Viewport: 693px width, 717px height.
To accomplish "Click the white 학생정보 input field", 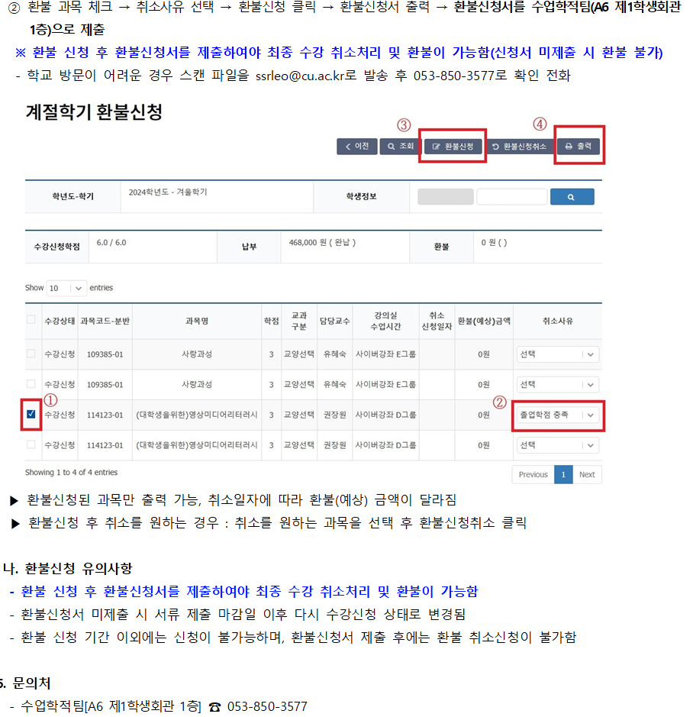I will (x=511, y=197).
